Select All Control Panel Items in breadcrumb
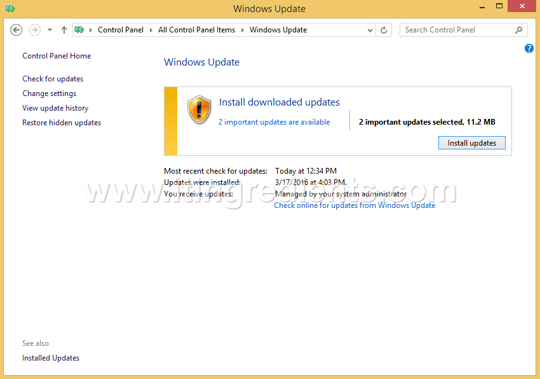This screenshot has width=540, height=379. pos(196,29)
